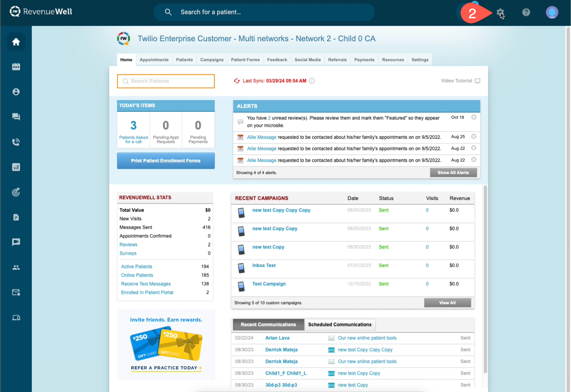
Task: Open the user profile avatar
Action: click(x=552, y=12)
